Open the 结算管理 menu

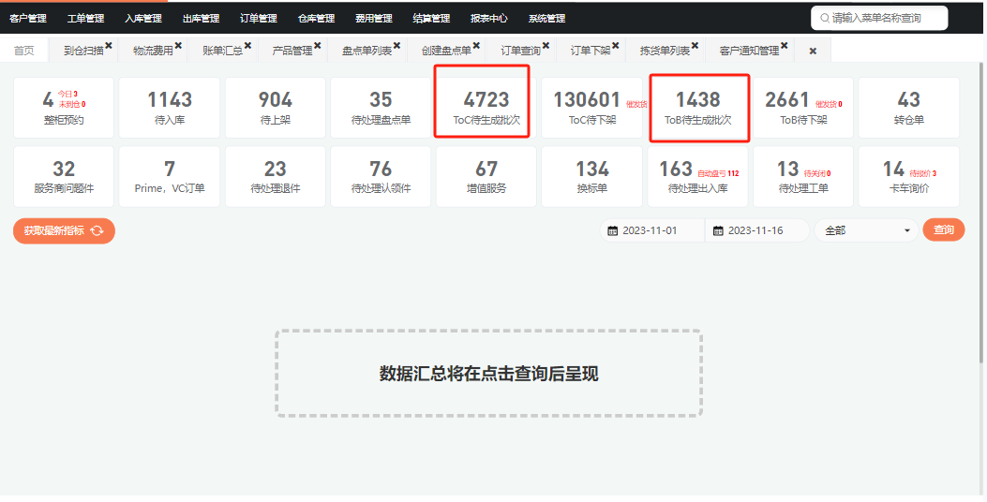pos(431,18)
